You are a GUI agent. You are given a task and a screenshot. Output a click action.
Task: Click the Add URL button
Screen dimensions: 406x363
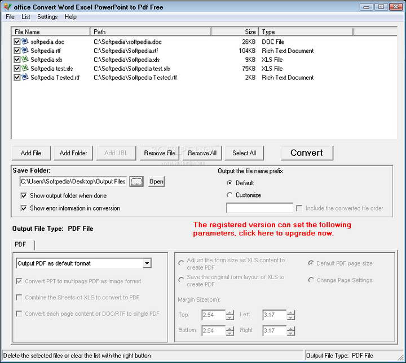[x=116, y=153]
